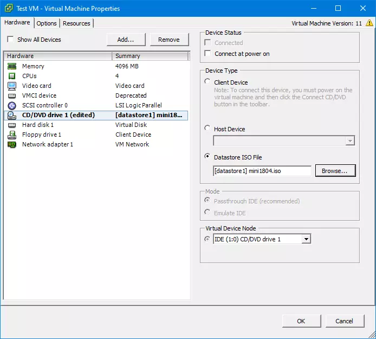Click the yellow warning icon near version
This screenshot has width=376, height=339.
tap(369, 23)
